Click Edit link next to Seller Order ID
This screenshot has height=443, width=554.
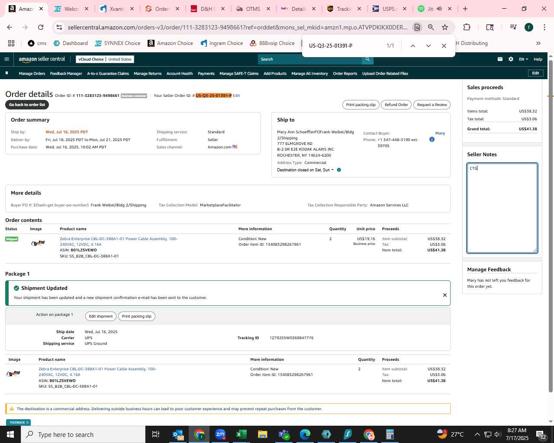click(x=236, y=96)
